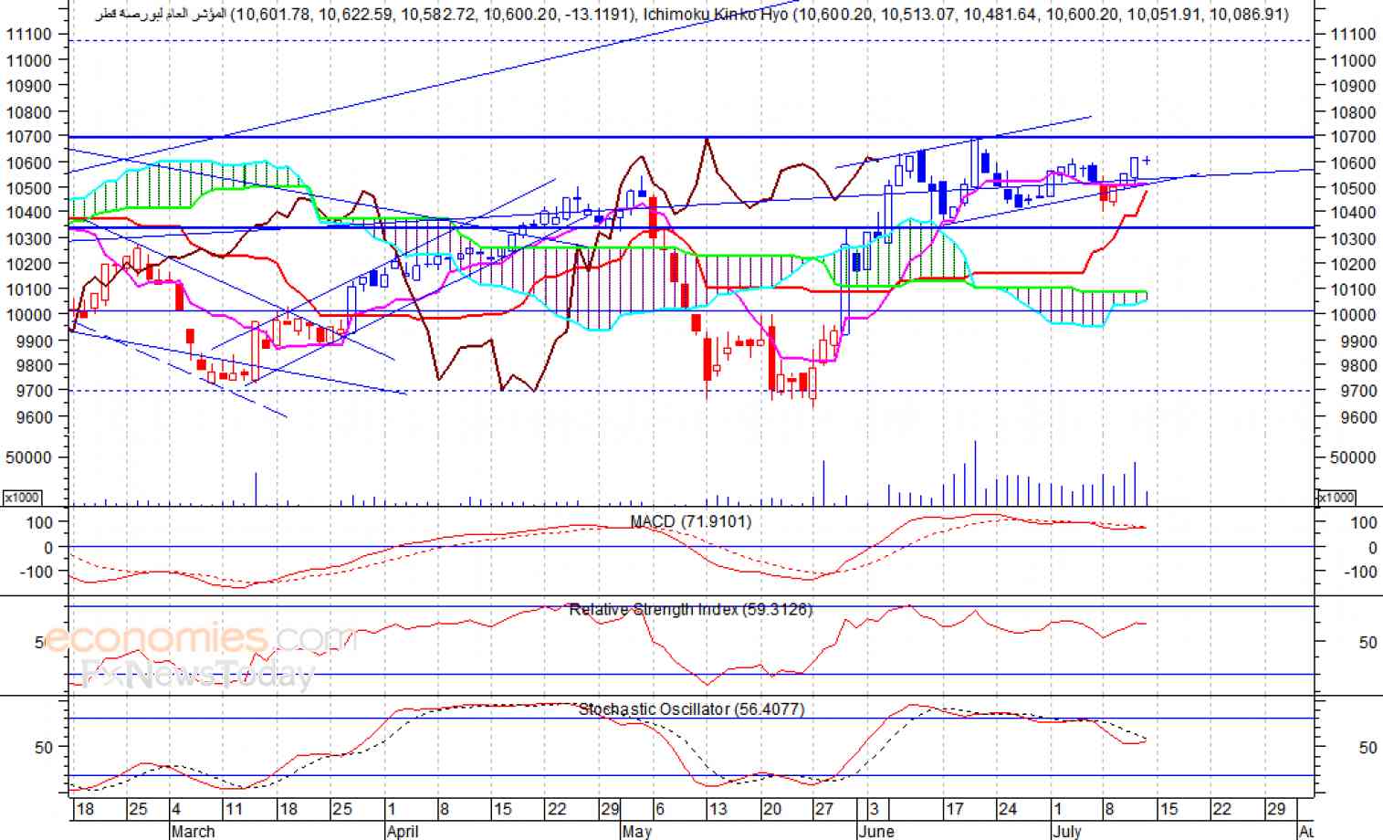
Task: Click the June label on the time axis
Action: (875, 831)
